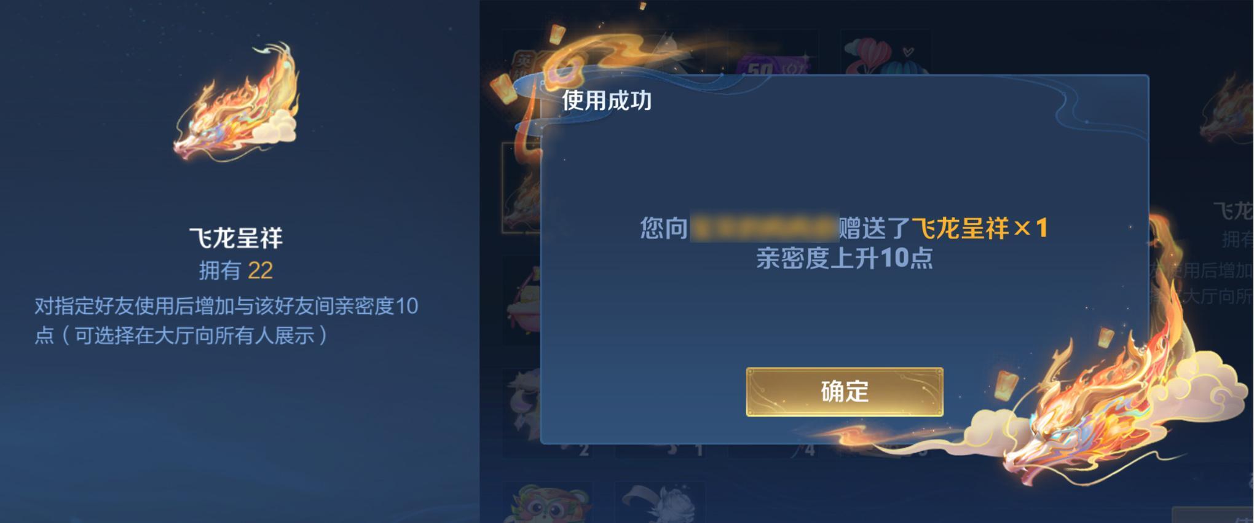Click the dialog title 使用成功
Image resolution: width=1254 pixels, height=523 pixels.
(x=607, y=100)
